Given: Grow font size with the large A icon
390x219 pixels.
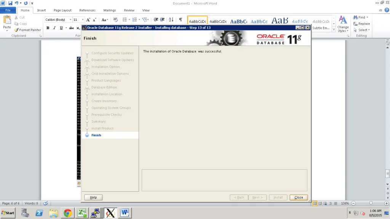Looking at the screenshot, I should tap(88, 20).
